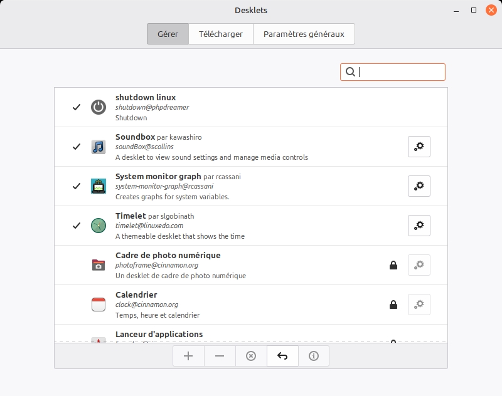Screen dimensions: 502x396
Task: Click the System monitor graph icon
Action: pyautogui.click(x=99, y=186)
